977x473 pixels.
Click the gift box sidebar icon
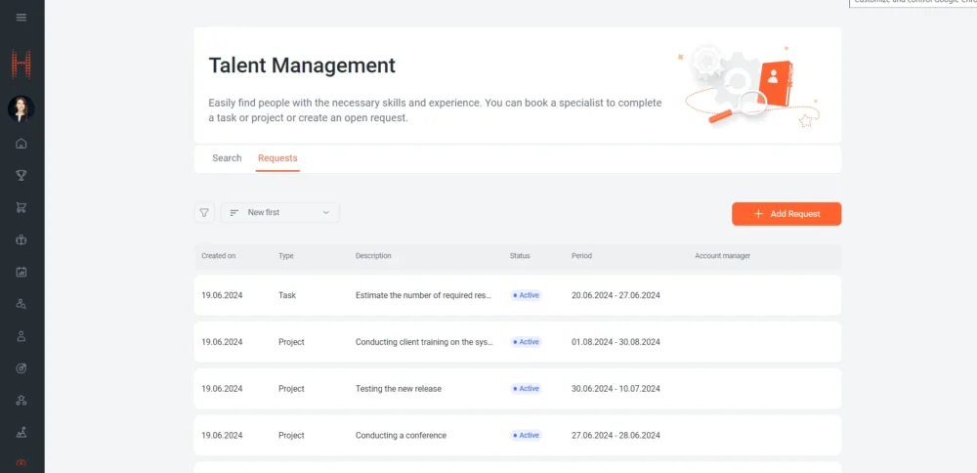point(21,239)
